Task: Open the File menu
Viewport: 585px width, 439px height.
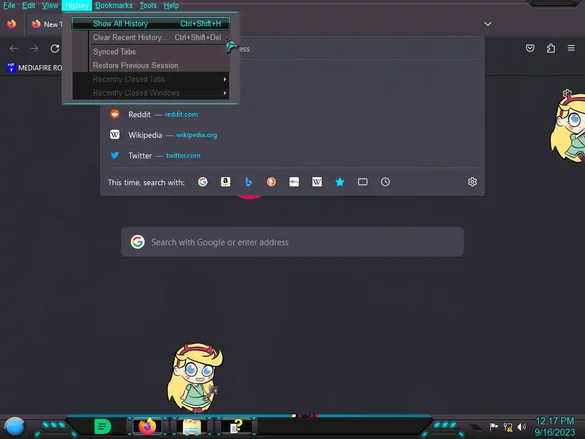Action: (x=9, y=5)
